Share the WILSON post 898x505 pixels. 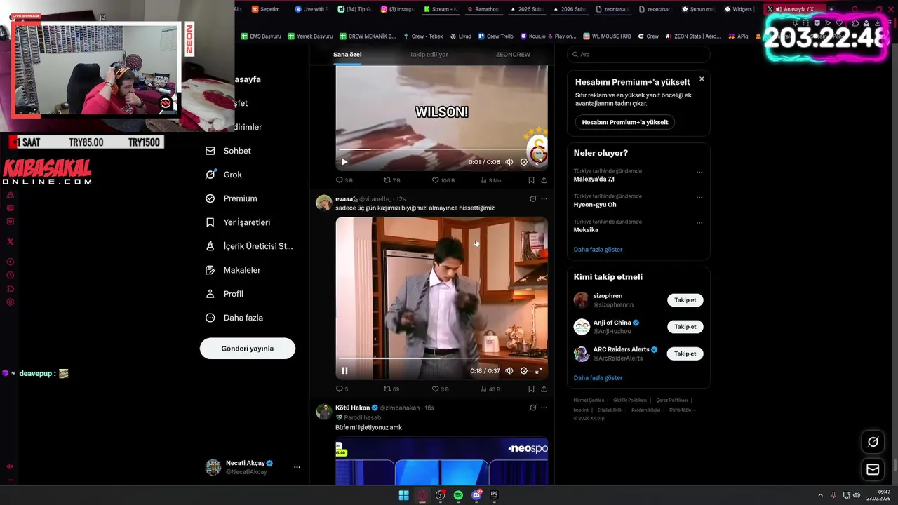(x=544, y=180)
